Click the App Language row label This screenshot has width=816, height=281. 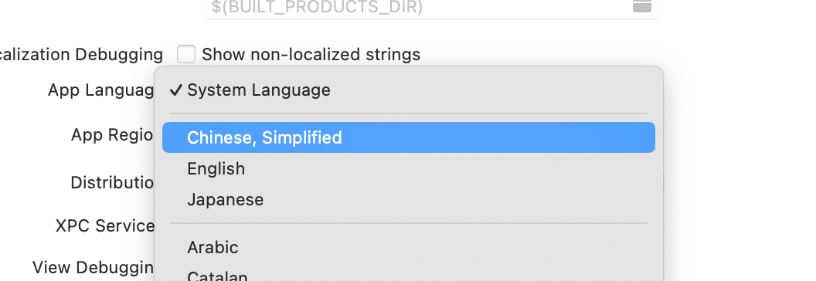(101, 90)
